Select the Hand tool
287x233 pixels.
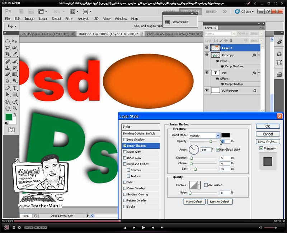pos(7,108)
